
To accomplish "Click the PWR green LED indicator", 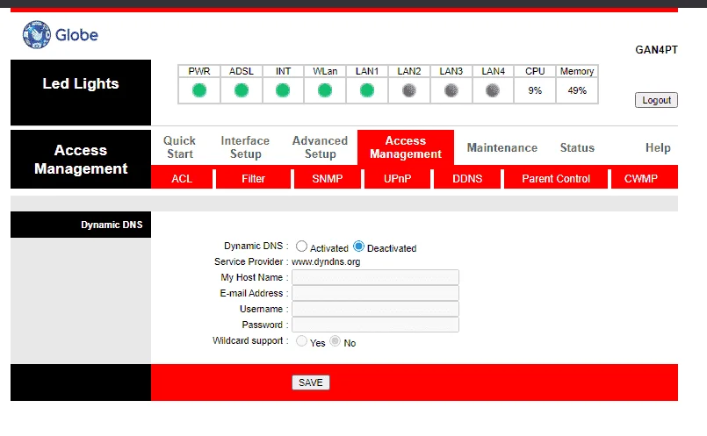I will click(199, 90).
